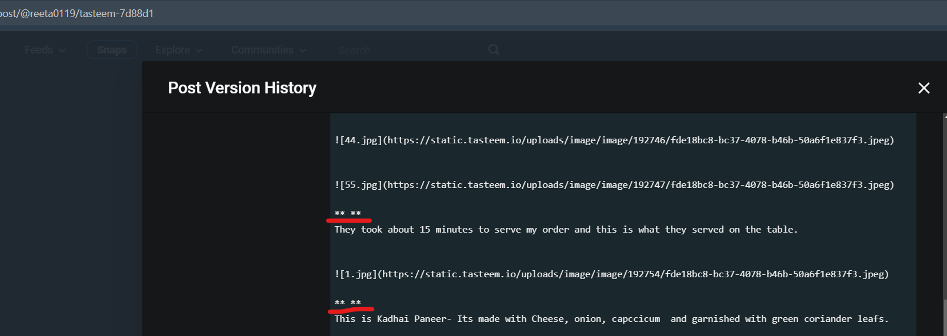
Task: Click the Post Version History heading
Action: click(242, 88)
